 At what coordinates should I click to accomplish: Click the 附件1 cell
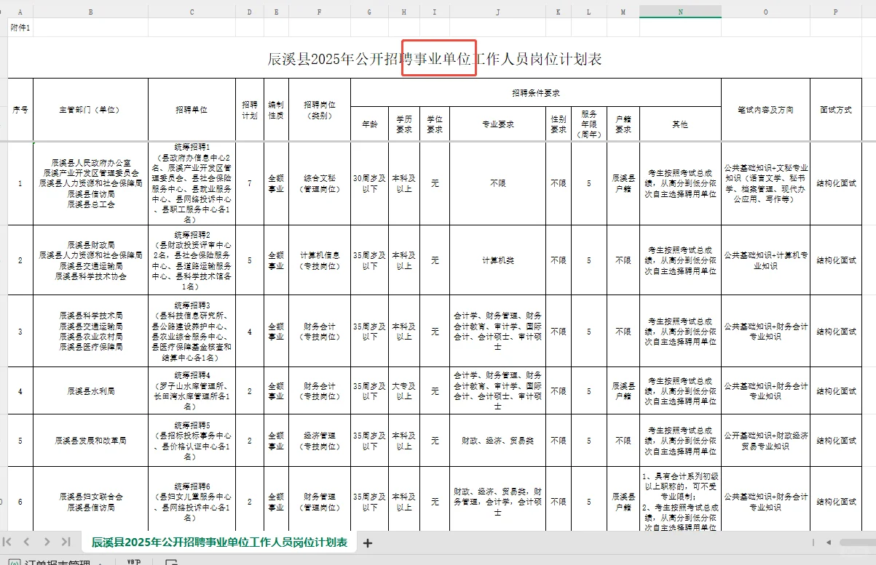pyautogui.click(x=20, y=27)
